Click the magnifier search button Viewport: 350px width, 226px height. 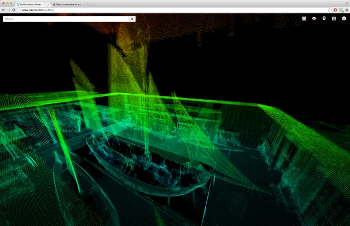(x=132, y=19)
